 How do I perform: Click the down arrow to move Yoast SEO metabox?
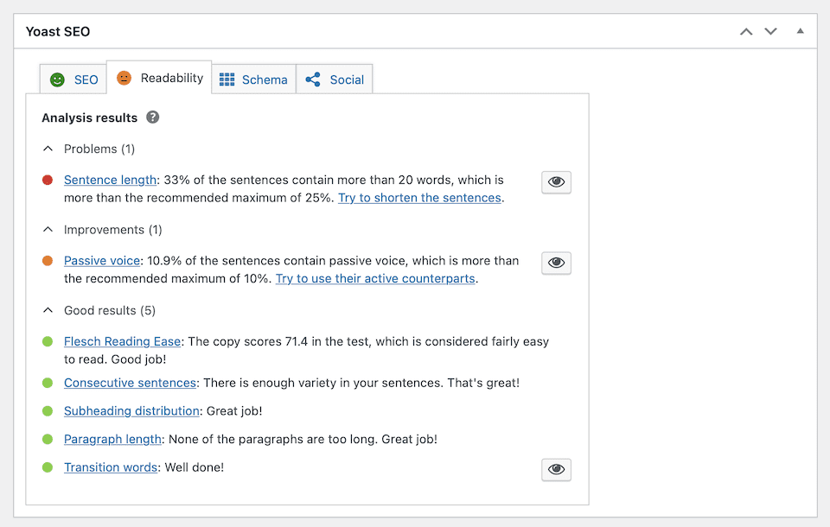click(x=770, y=31)
